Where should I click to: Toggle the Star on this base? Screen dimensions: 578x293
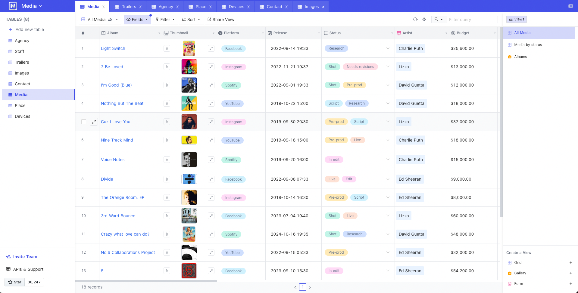pos(14,282)
